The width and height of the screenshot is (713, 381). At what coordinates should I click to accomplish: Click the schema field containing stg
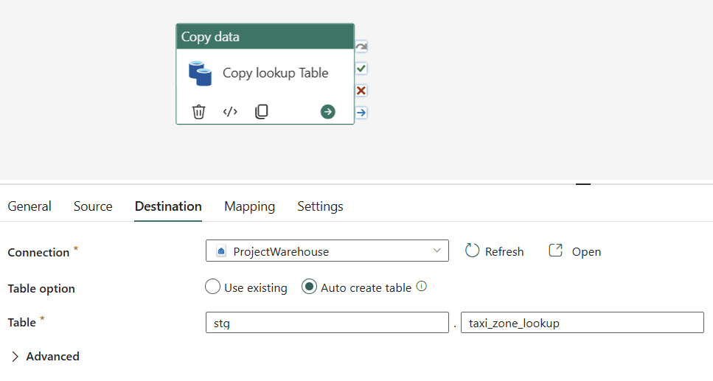(327, 323)
